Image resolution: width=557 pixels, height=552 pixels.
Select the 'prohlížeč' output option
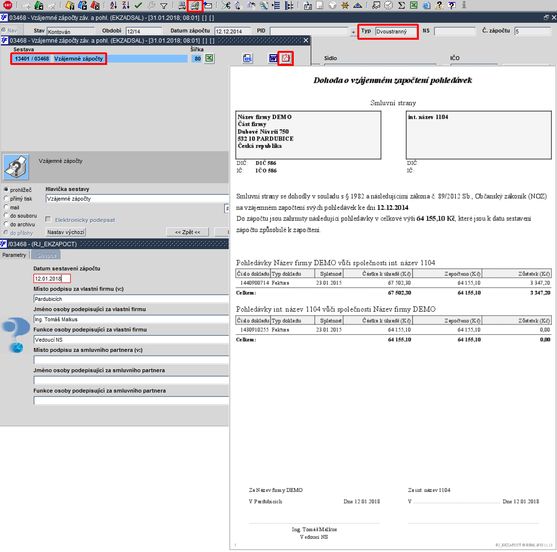(x=18, y=190)
